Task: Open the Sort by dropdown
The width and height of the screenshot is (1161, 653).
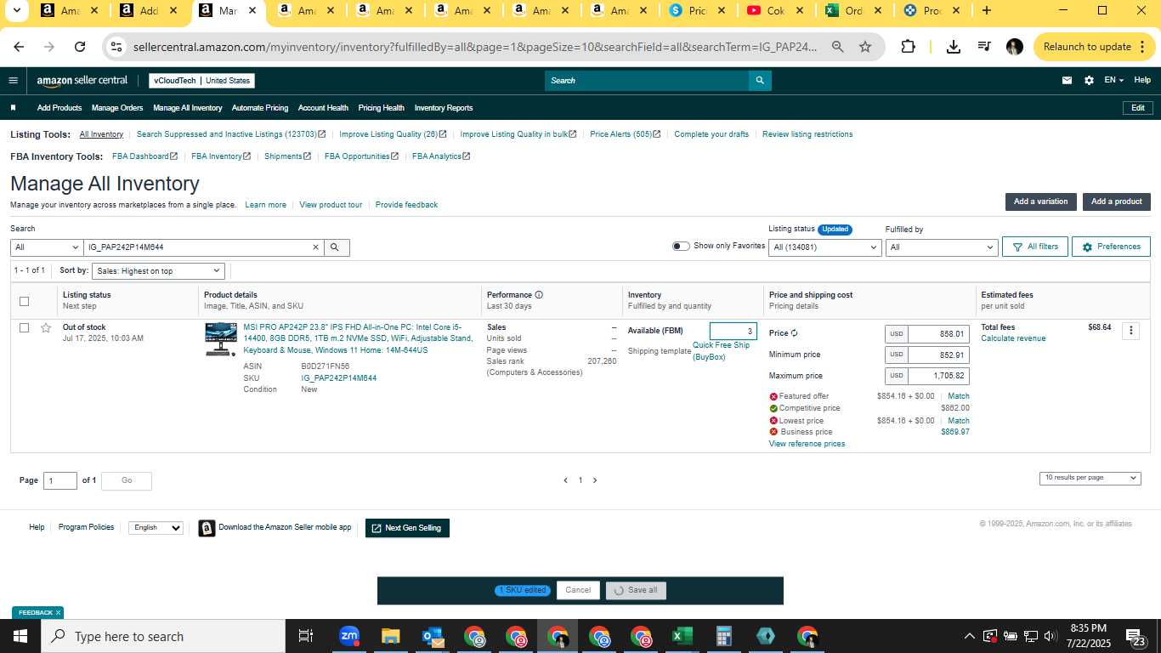Action: click(x=158, y=271)
